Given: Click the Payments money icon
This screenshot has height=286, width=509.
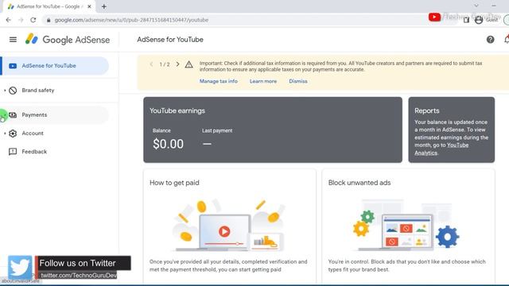Looking at the screenshot, I should point(13,114).
